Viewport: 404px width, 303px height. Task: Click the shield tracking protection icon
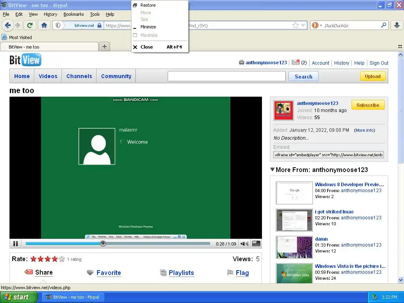[58, 25]
